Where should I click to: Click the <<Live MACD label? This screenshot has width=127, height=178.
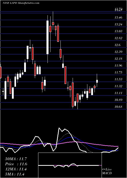107,171
